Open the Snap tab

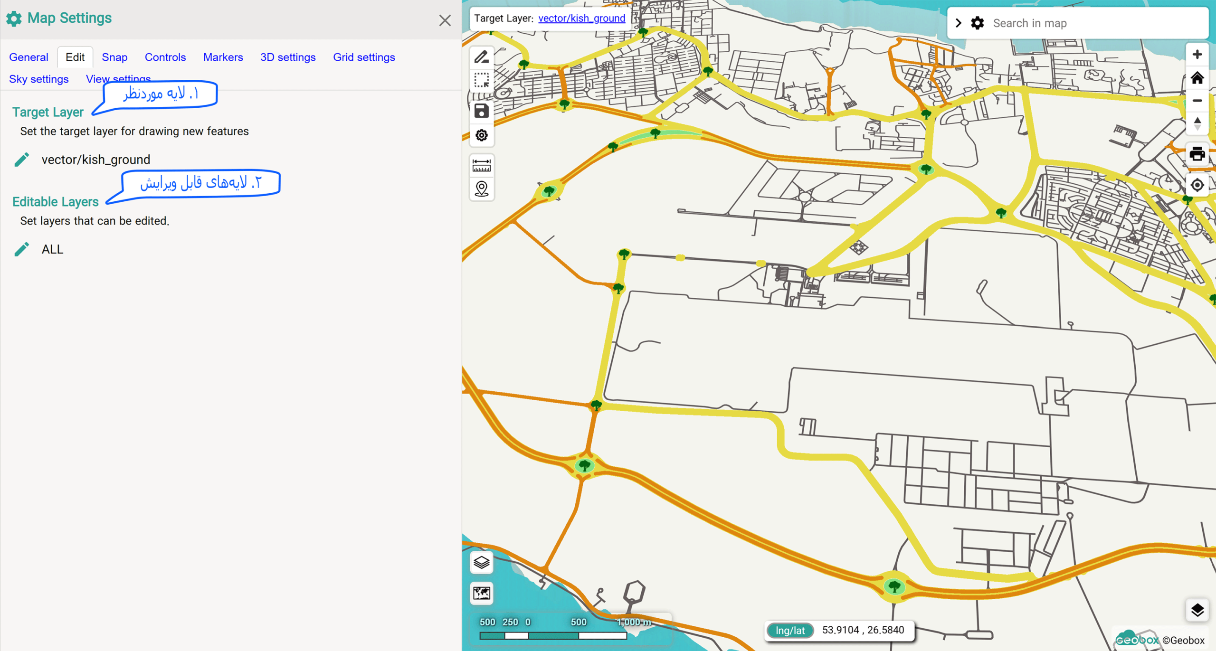pyautogui.click(x=114, y=57)
